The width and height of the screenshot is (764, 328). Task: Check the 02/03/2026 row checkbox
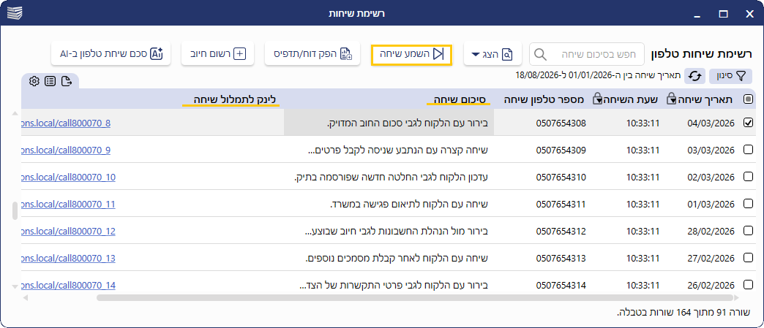[749, 177]
